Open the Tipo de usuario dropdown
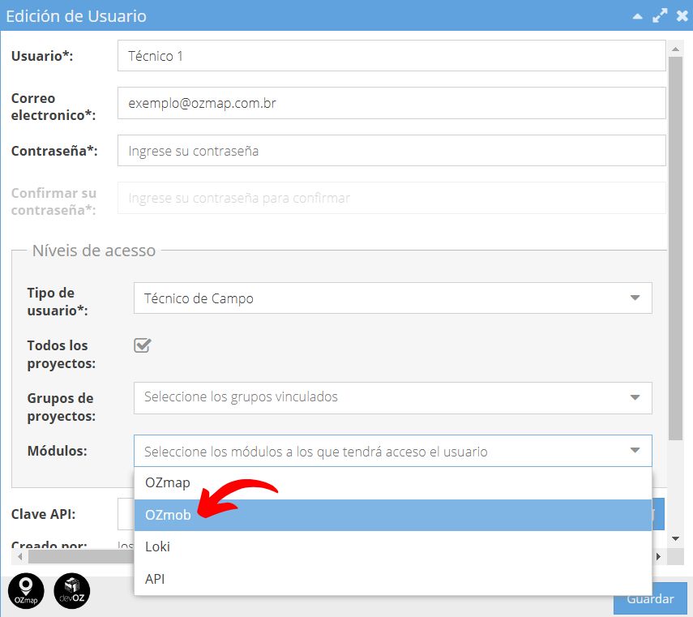The image size is (693, 617). 393,298
